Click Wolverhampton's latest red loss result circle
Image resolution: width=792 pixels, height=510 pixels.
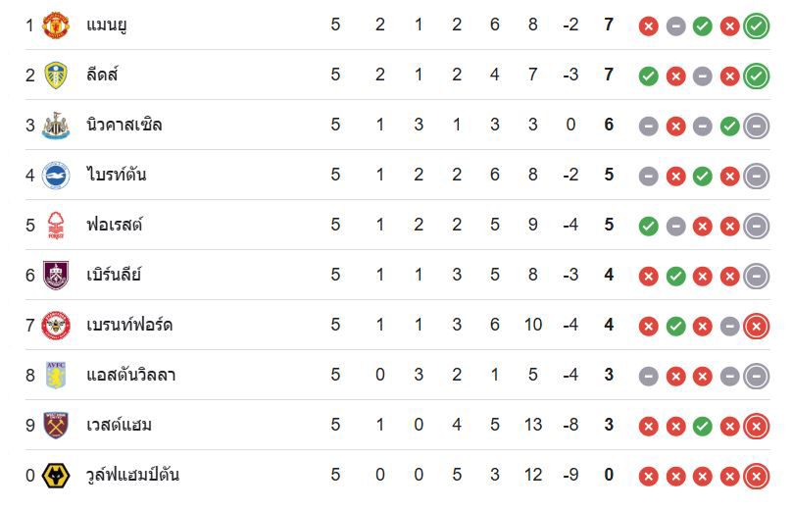click(756, 477)
